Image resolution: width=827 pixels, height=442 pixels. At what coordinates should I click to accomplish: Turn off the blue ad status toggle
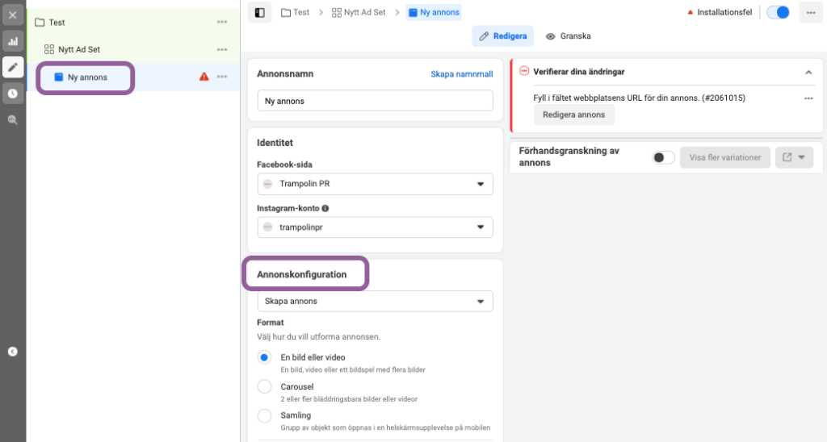click(778, 13)
